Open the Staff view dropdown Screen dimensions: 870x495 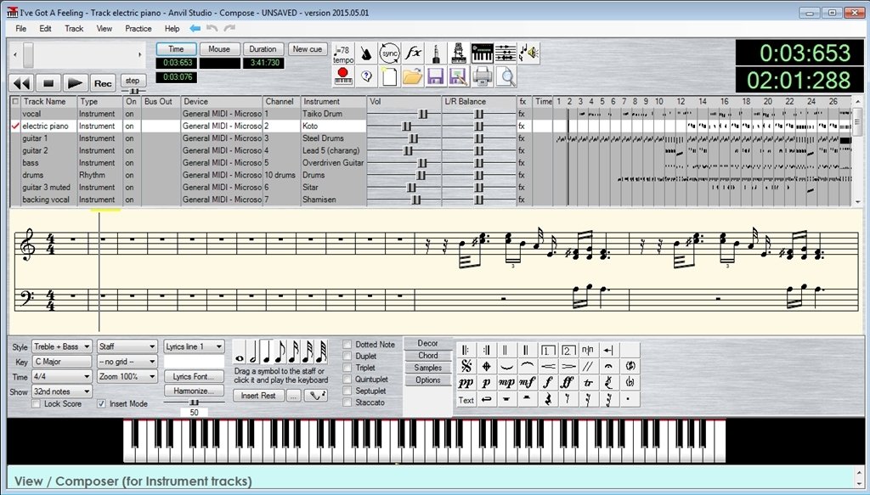(x=127, y=346)
